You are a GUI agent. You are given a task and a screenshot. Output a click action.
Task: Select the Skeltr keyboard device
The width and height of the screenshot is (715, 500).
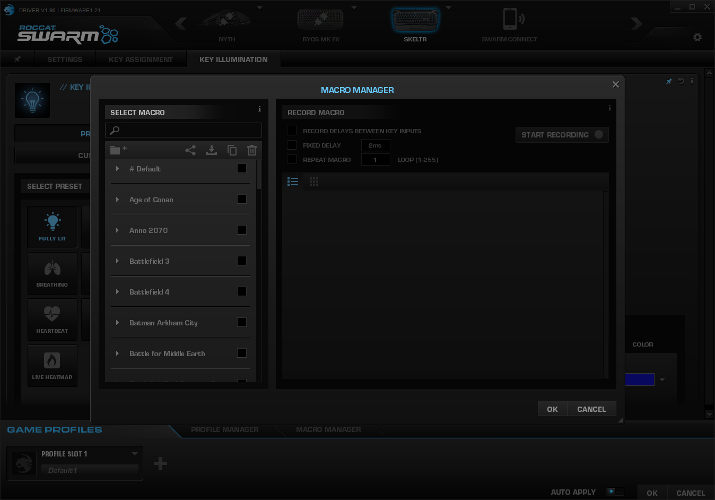[415, 25]
